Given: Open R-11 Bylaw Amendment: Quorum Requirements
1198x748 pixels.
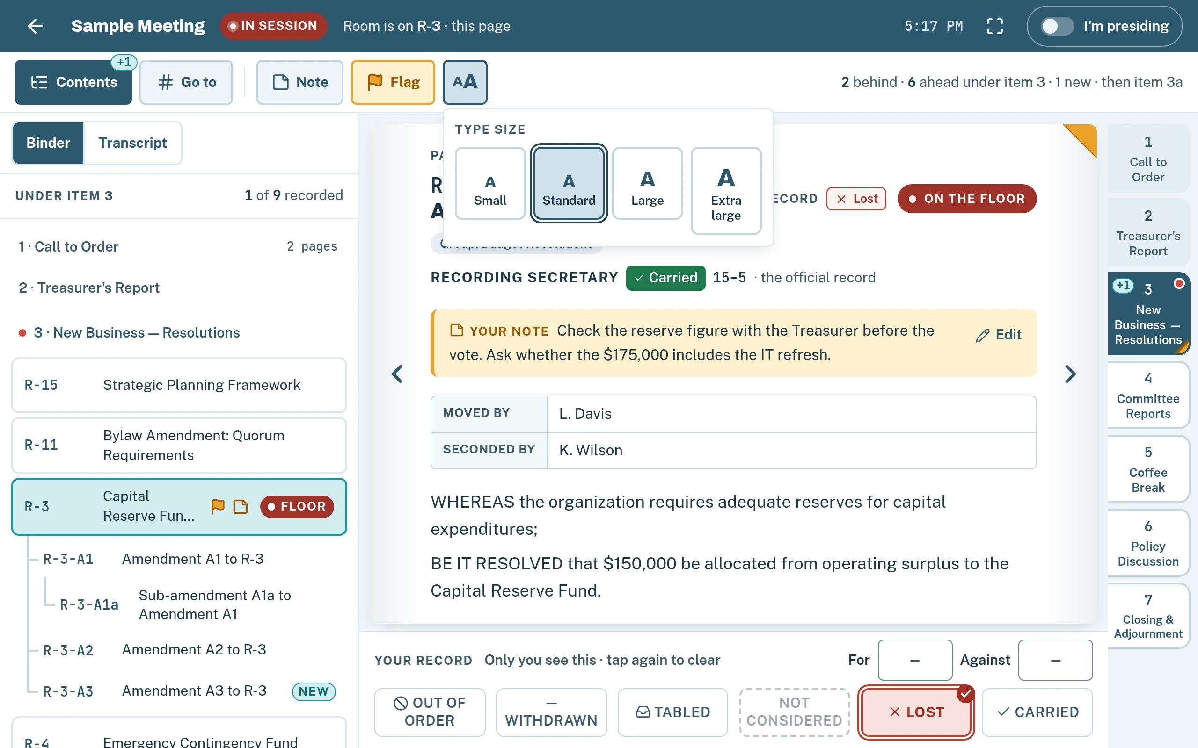Looking at the screenshot, I should pyautogui.click(x=179, y=445).
